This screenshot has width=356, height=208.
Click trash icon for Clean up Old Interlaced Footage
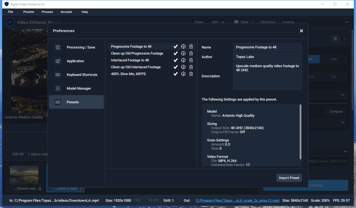[191, 67]
